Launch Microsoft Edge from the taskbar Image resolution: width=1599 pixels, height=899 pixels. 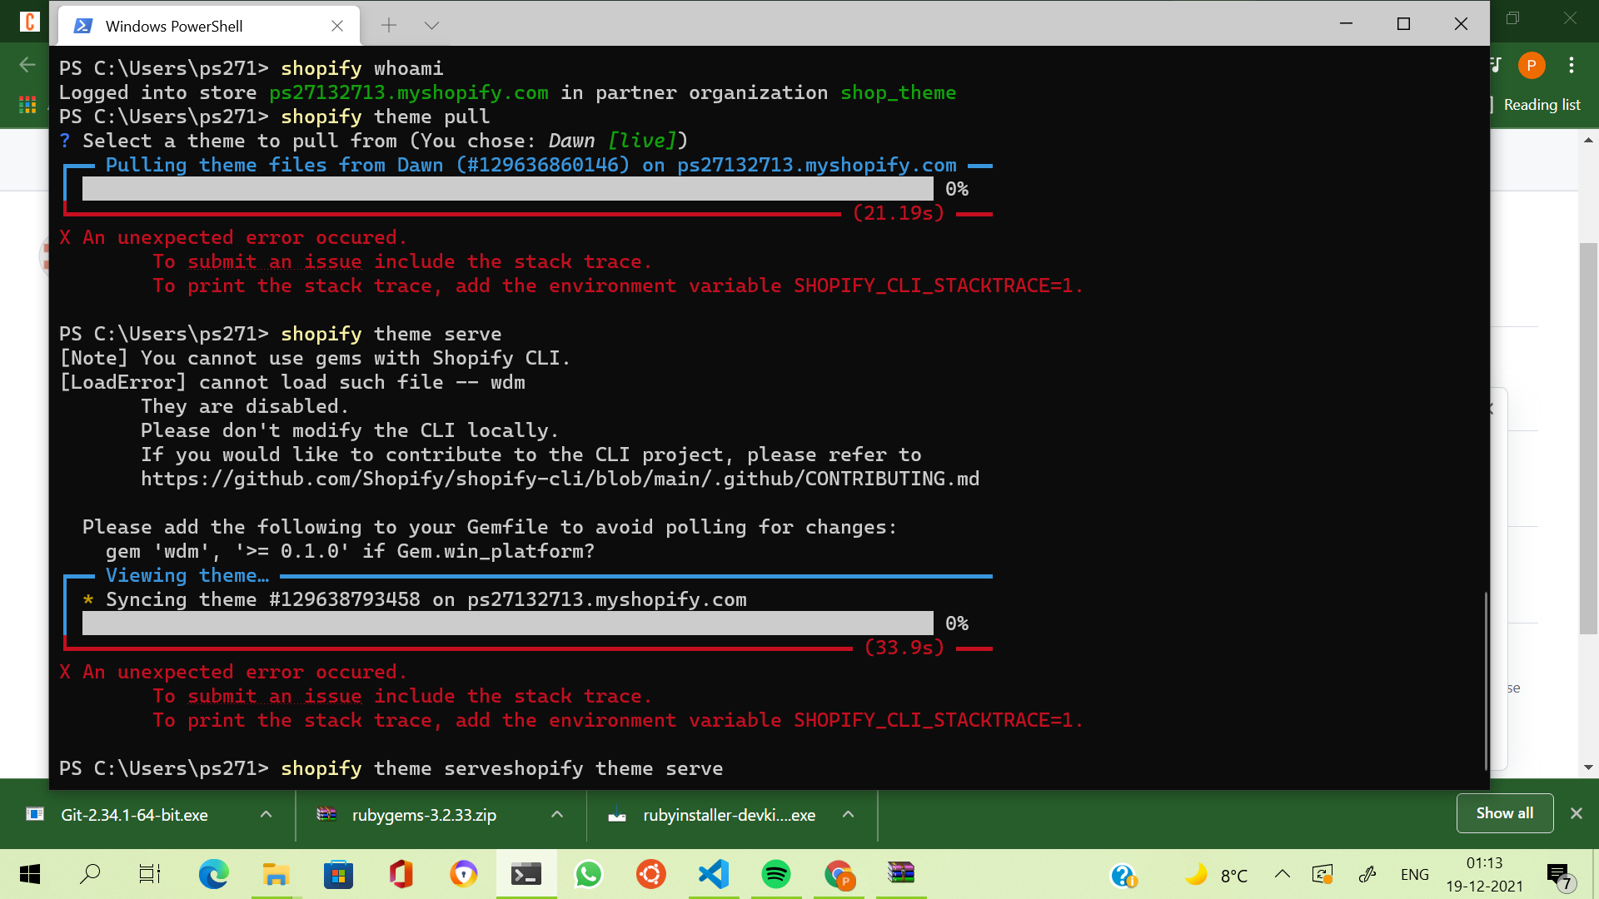214,874
